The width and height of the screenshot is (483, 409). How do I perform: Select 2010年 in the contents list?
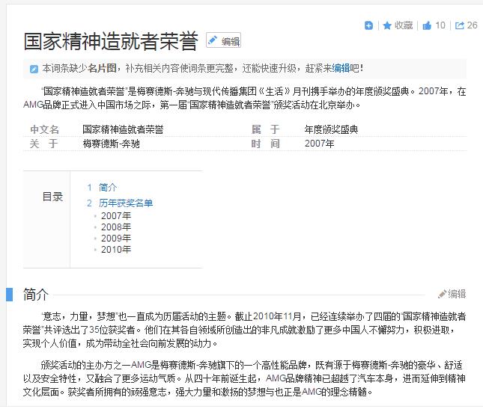click(x=116, y=250)
